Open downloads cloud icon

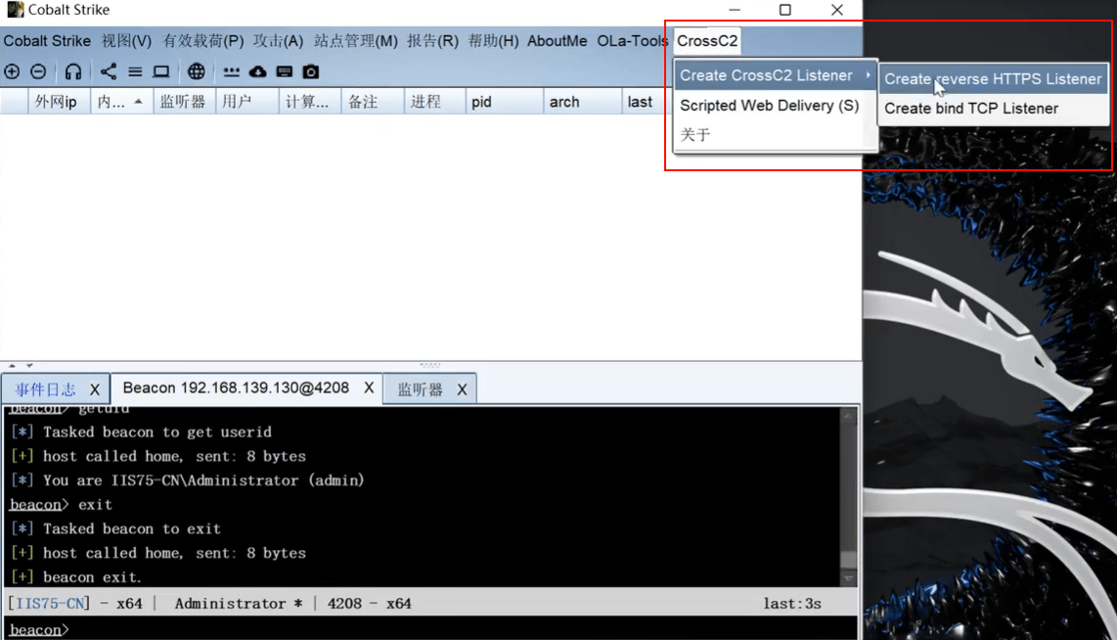click(x=258, y=72)
